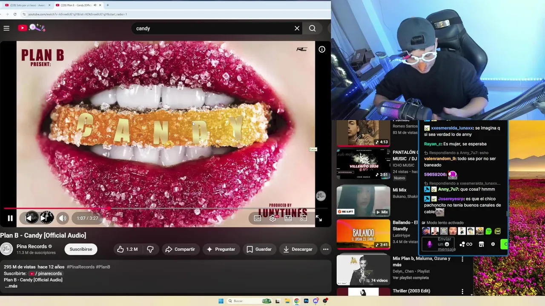Switch player to theater mode
This screenshot has width=545, height=306.
click(x=288, y=218)
